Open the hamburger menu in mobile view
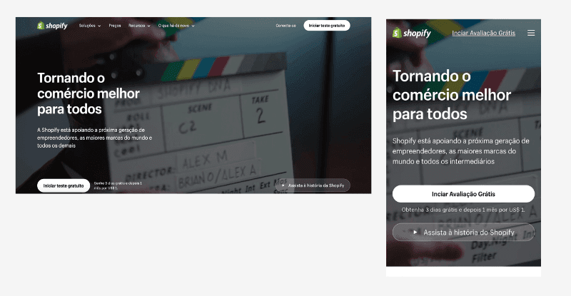Image resolution: width=571 pixels, height=296 pixels. click(530, 33)
